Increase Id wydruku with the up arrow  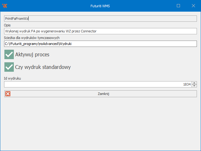194,83
